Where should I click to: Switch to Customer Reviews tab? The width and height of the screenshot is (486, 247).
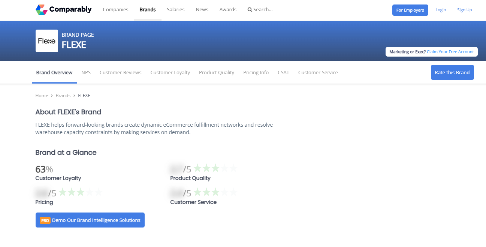tap(121, 73)
